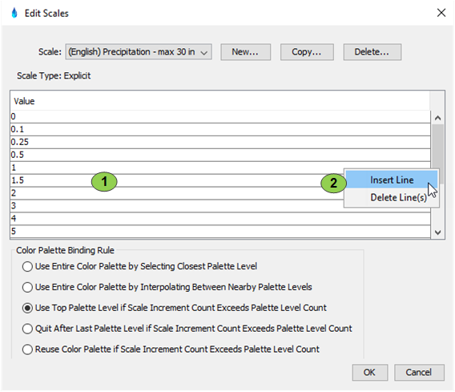The width and height of the screenshot is (455, 392).
Task: Click the Delete... scale button
Action: tap(372, 52)
